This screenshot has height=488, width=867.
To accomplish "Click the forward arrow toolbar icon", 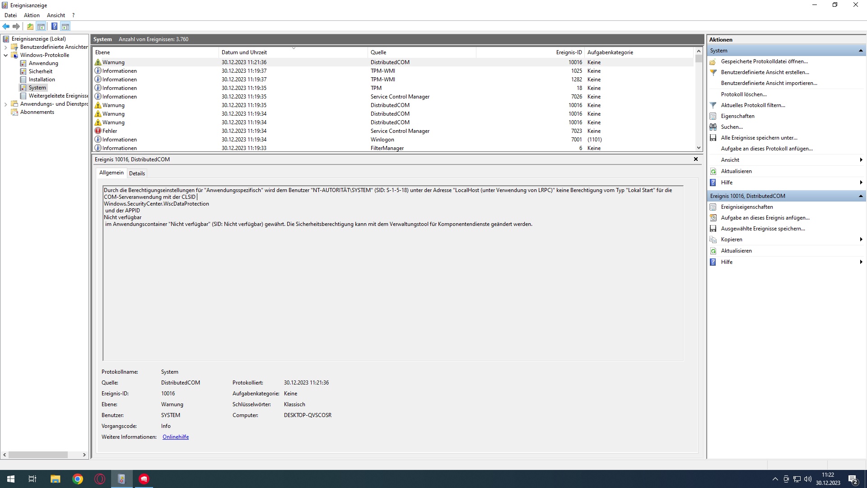I will pos(16,26).
